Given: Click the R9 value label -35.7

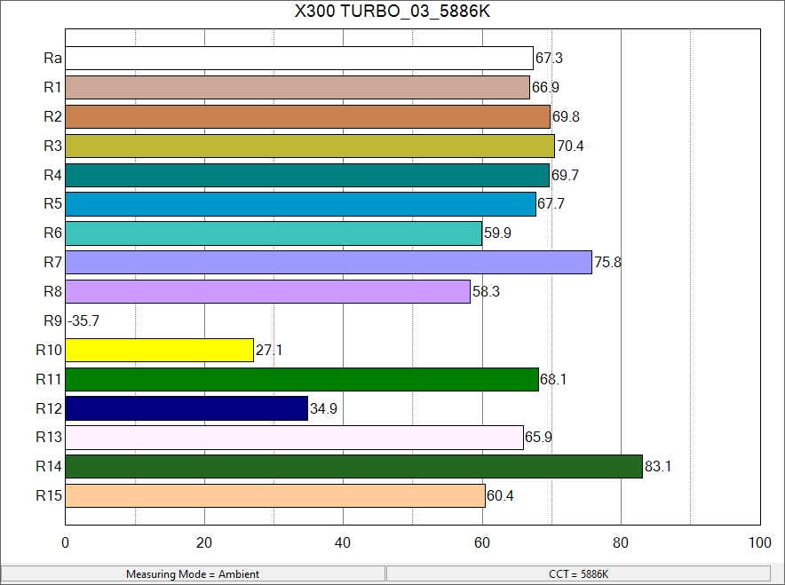Looking at the screenshot, I should [83, 321].
